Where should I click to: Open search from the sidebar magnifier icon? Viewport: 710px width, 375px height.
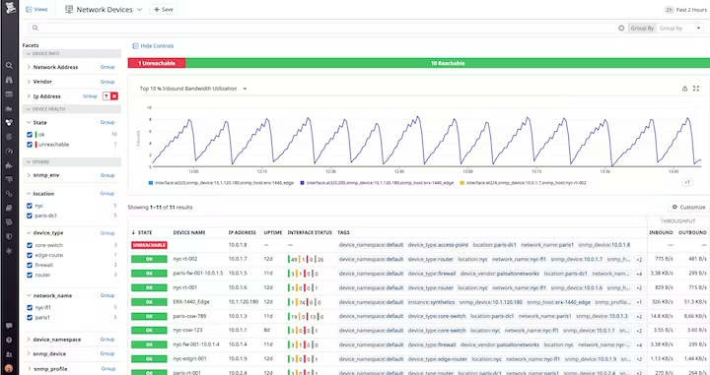pyautogui.click(x=9, y=66)
